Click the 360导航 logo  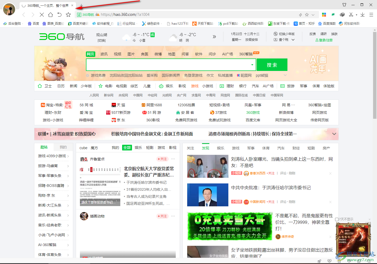coord(62,37)
